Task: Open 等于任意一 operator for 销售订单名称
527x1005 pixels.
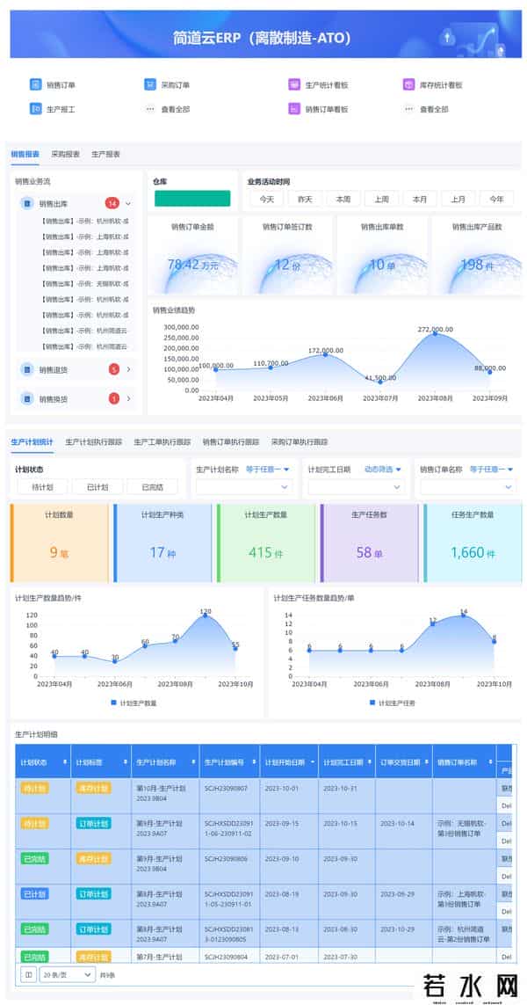Action: point(491,470)
